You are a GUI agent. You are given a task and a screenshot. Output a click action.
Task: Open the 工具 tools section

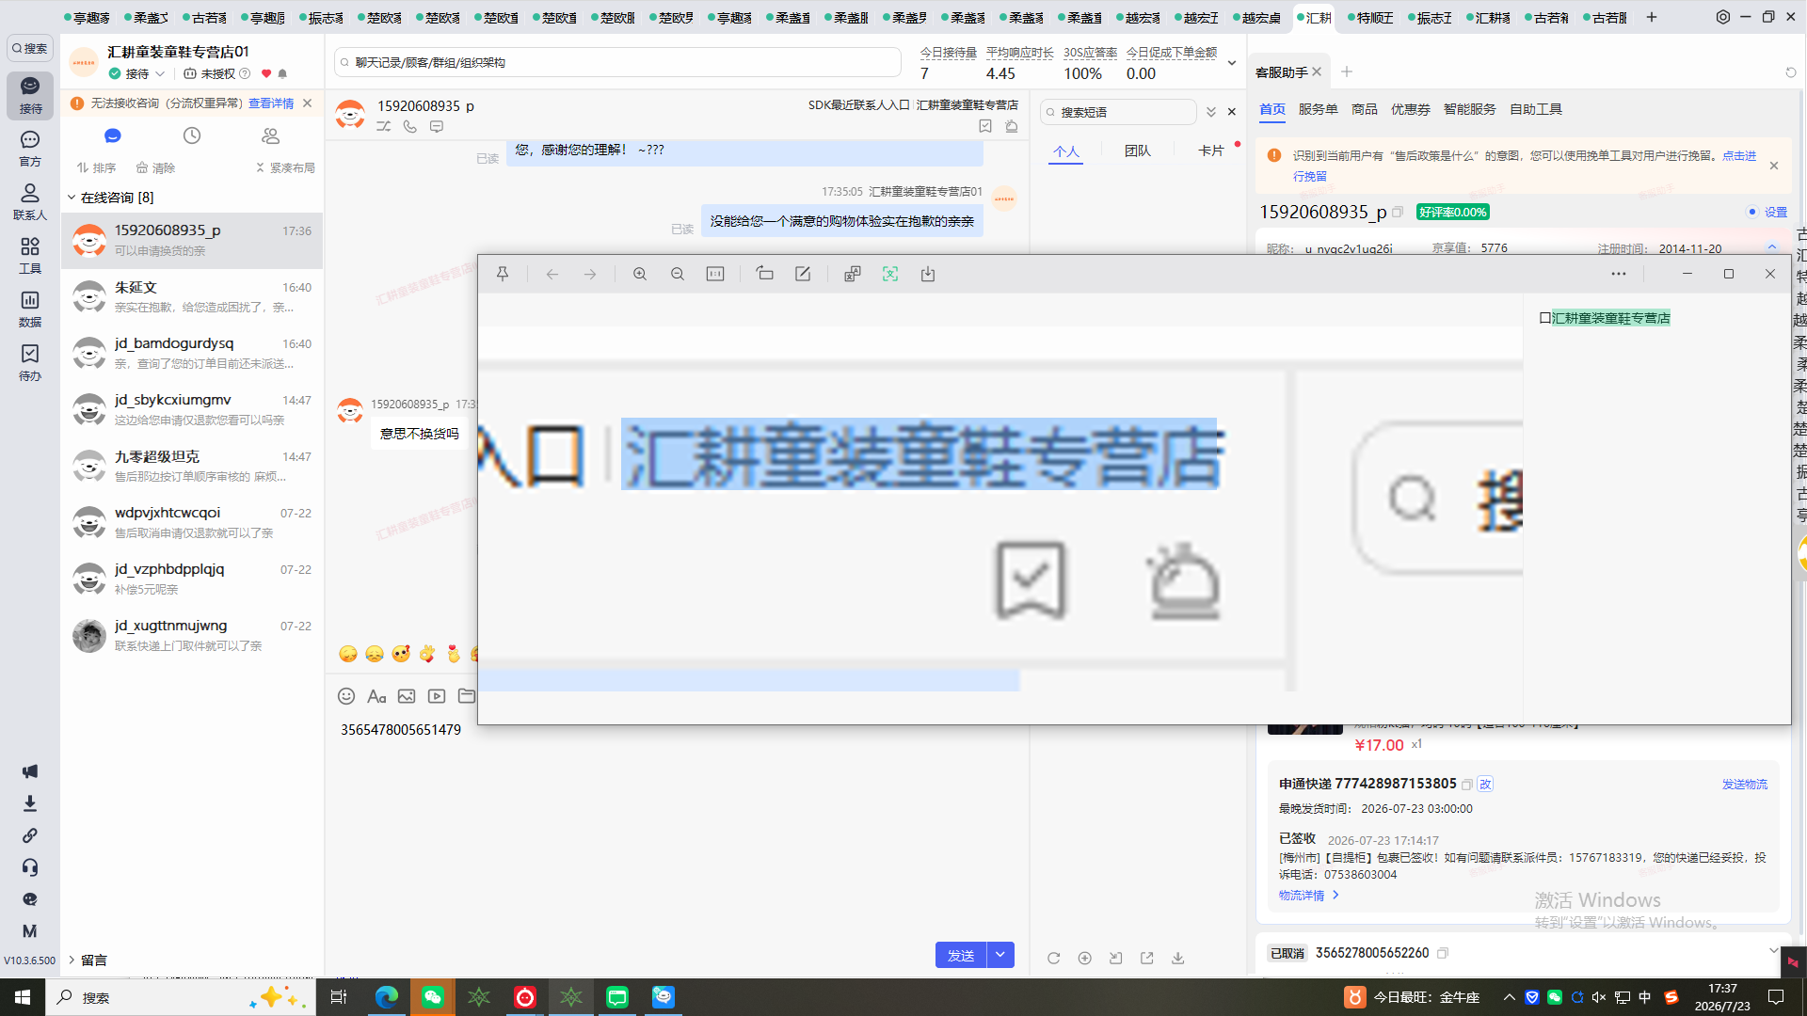tap(30, 256)
